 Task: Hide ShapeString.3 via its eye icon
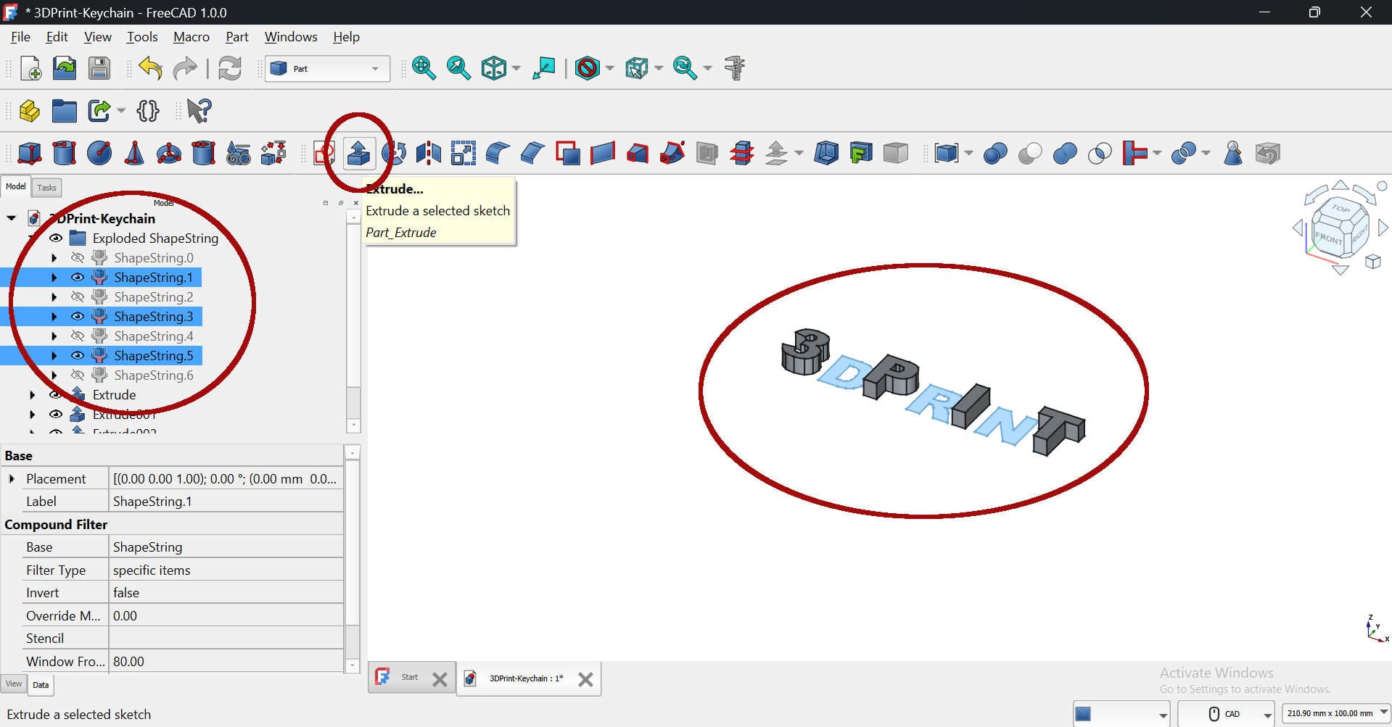78,316
